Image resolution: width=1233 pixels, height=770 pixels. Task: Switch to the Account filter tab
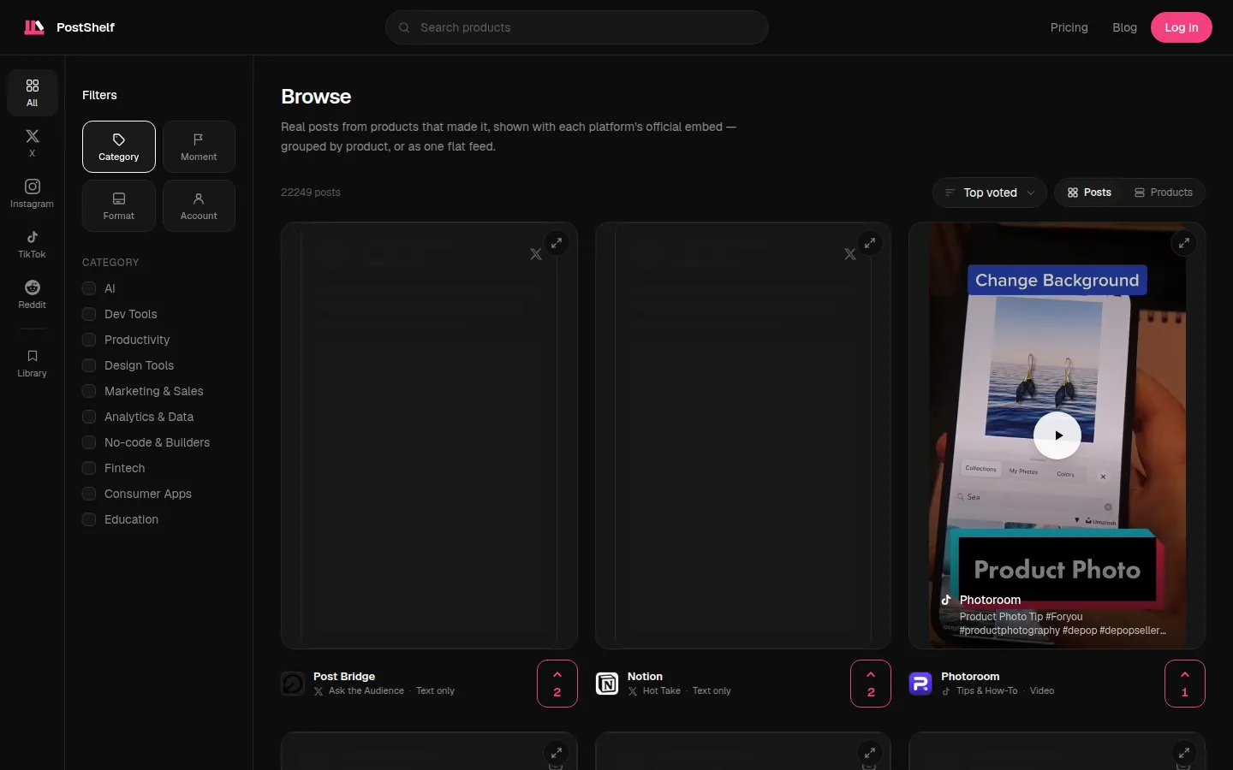(199, 205)
